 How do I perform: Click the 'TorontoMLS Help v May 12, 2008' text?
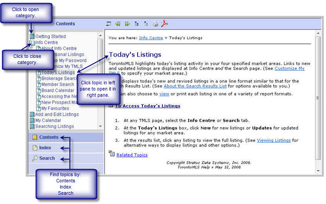(x=209, y=167)
